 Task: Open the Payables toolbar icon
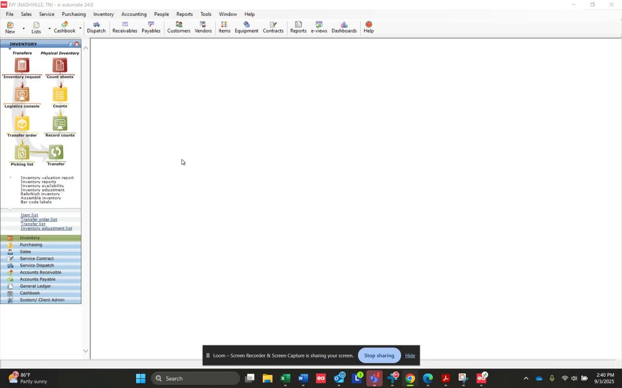[151, 28]
